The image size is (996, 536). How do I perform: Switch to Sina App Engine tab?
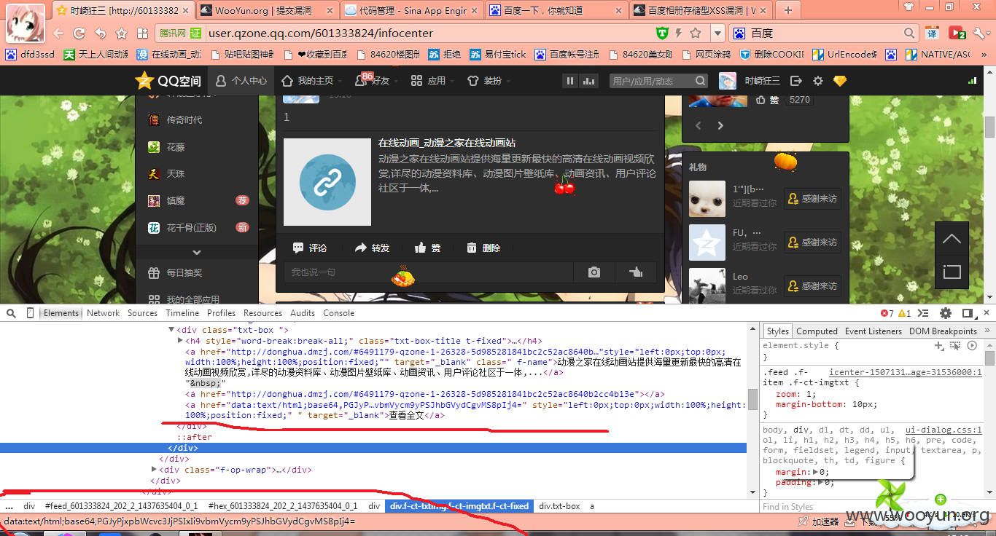[x=412, y=10]
